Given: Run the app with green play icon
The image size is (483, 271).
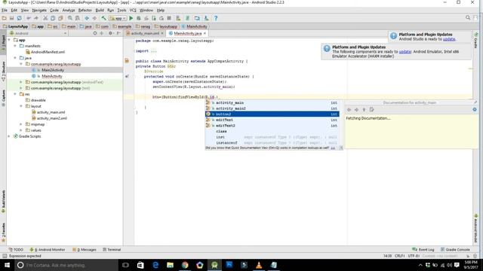Looking at the screenshot, I should [131, 18].
